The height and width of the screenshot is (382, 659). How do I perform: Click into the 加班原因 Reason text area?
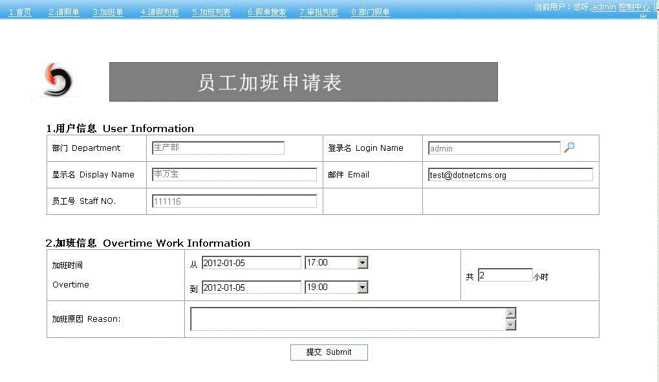347,319
